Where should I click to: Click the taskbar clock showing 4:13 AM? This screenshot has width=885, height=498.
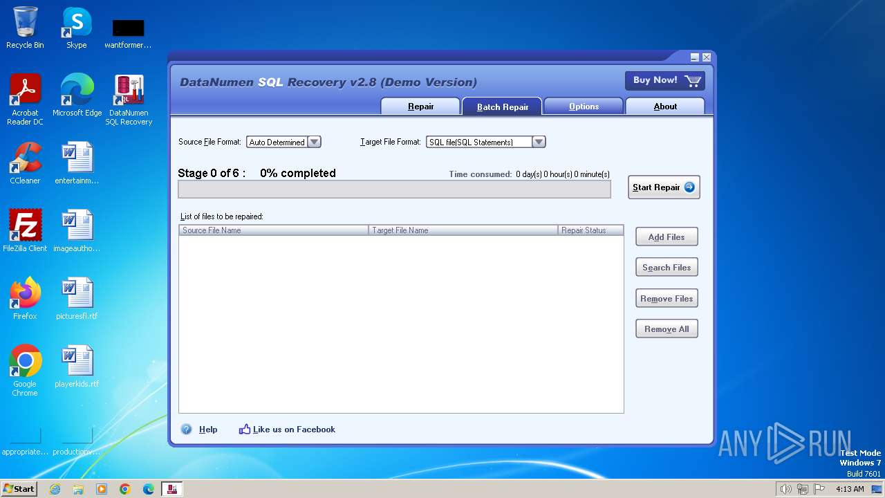[850, 489]
